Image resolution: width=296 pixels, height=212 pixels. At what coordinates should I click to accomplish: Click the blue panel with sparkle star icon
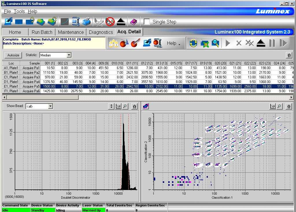click(x=204, y=43)
